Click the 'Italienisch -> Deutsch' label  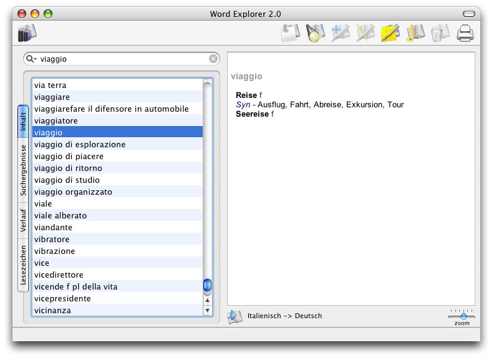[x=284, y=316]
